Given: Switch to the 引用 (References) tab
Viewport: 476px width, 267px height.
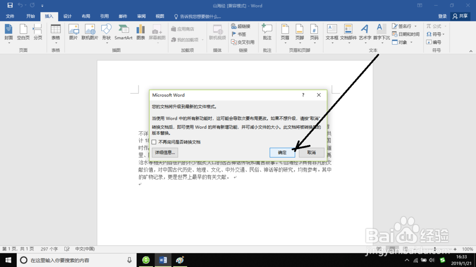Looking at the screenshot, I should click(104, 16).
